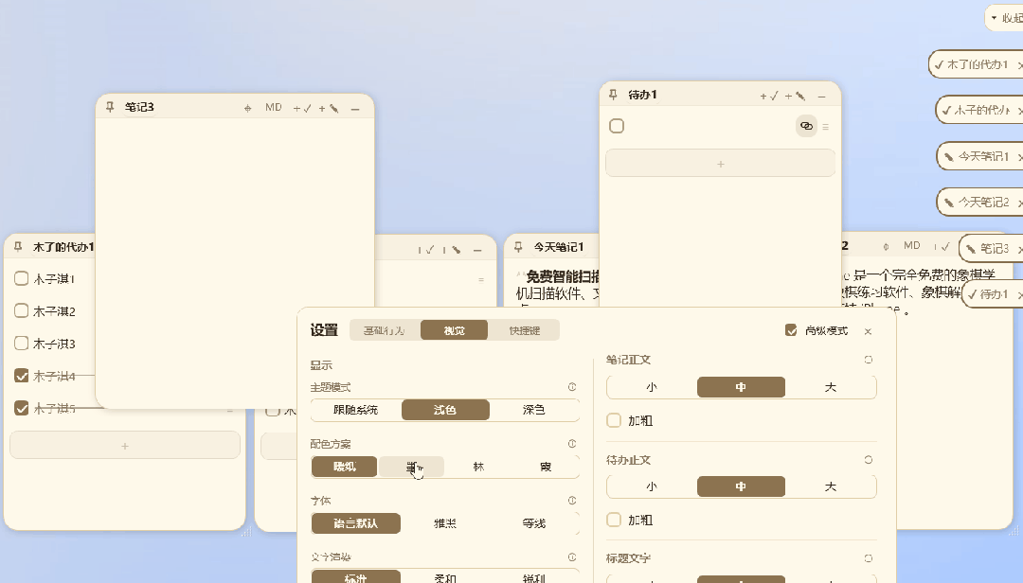Set 待办正文 size to 大
The image size is (1023, 583).
(x=830, y=486)
